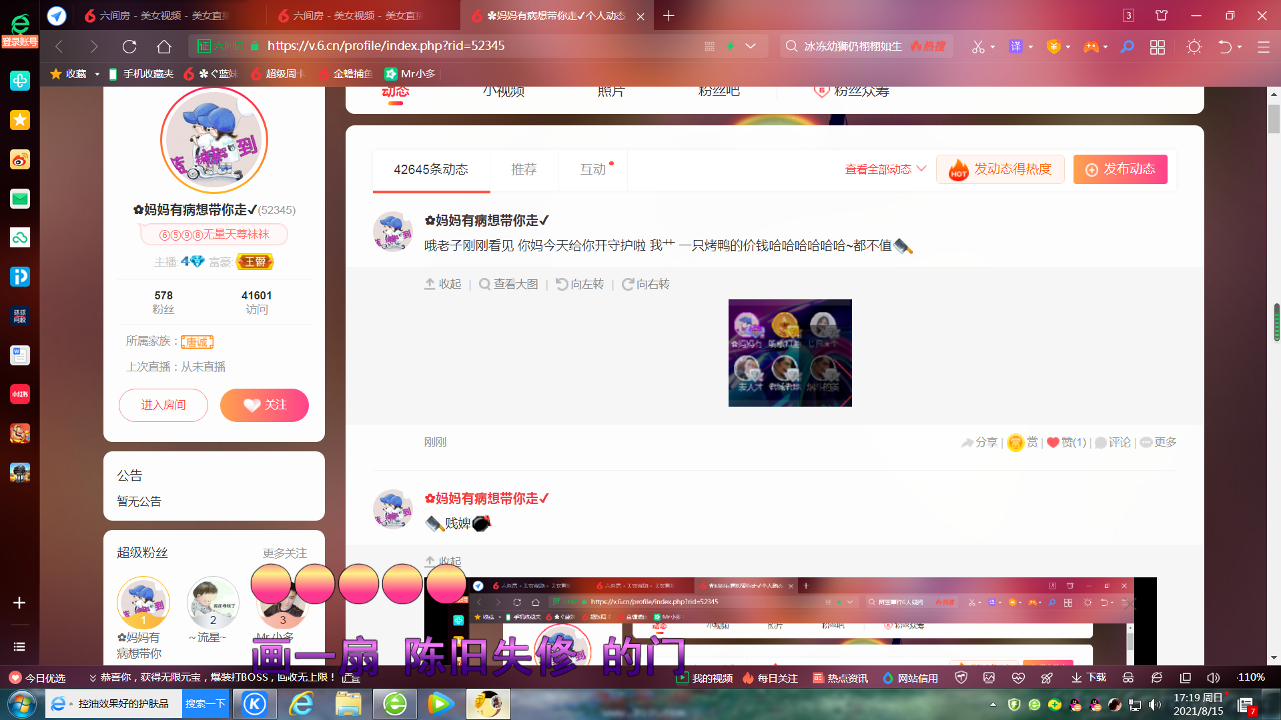Click the gamepad extension icon
Screen dimensions: 1281x720
(1091, 47)
